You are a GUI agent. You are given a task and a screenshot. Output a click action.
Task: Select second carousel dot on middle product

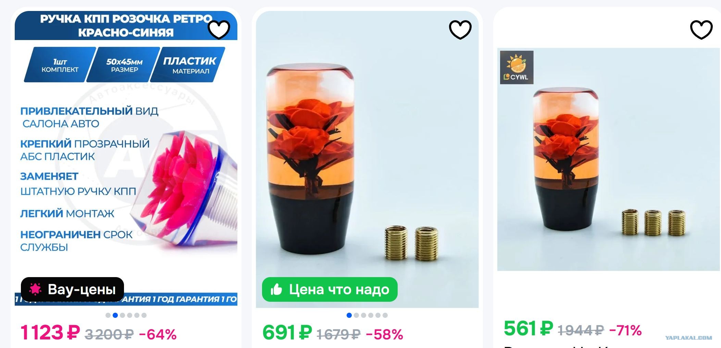click(x=356, y=315)
